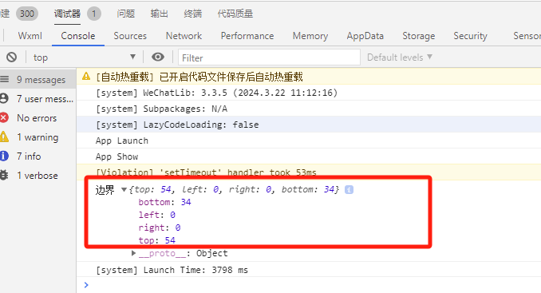This screenshot has width=541, height=293.
Task: Select the Console tab
Action: pyautogui.click(x=78, y=36)
